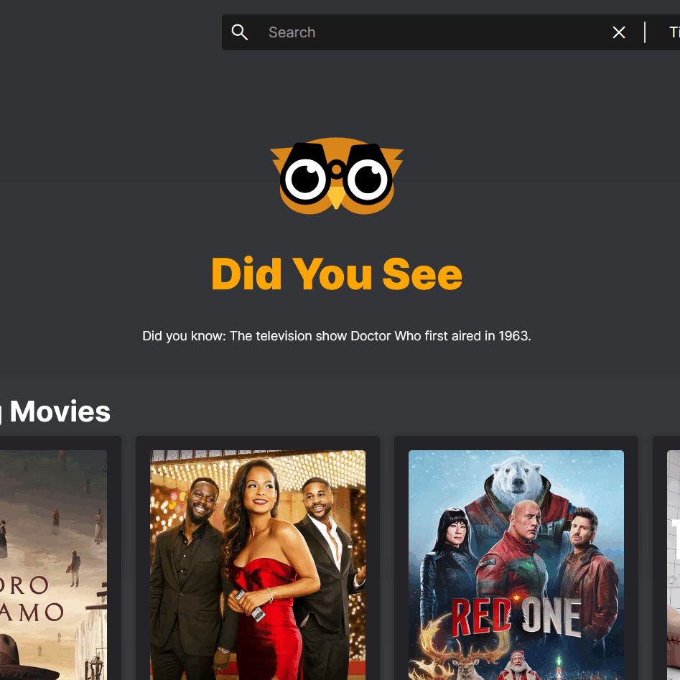Click the Did You See title
This screenshot has width=680, height=680.
(x=337, y=274)
